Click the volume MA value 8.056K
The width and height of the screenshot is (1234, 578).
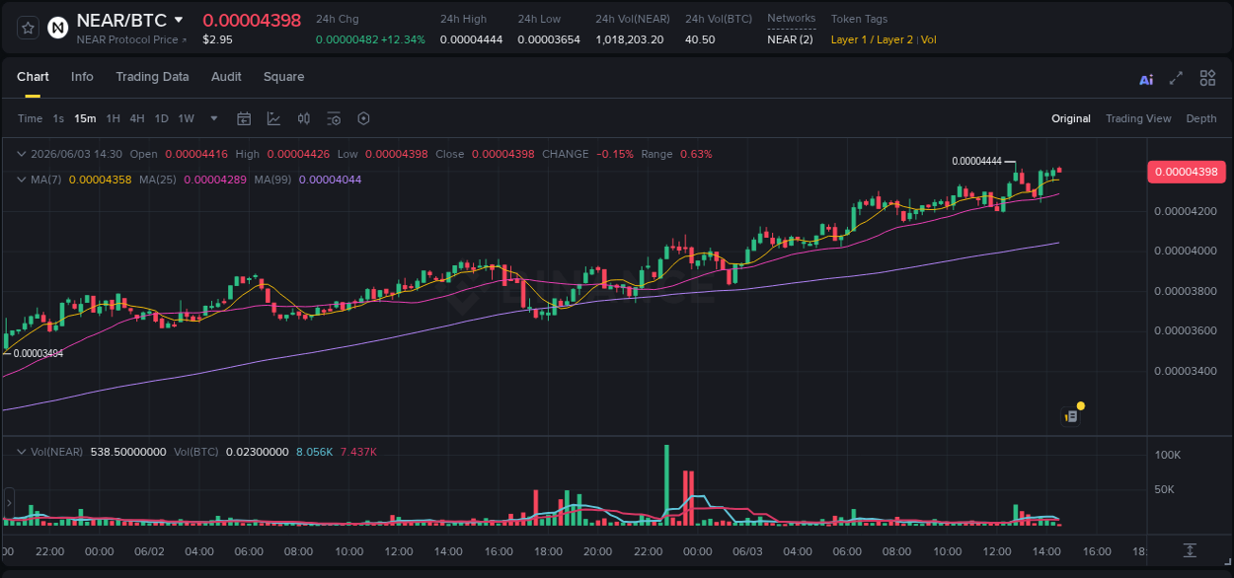pos(315,451)
